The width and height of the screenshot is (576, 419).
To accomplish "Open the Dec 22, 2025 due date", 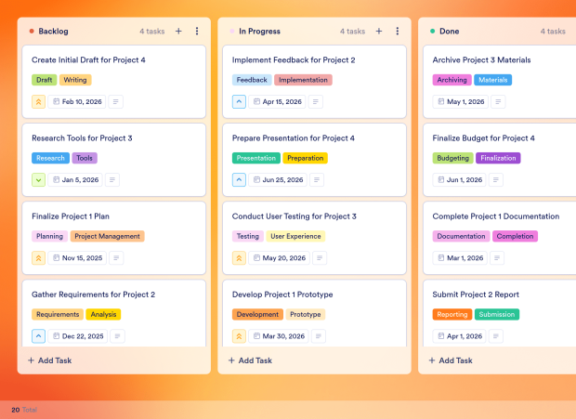I will pos(78,336).
